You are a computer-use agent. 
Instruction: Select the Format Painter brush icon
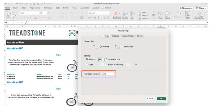[13, 18]
